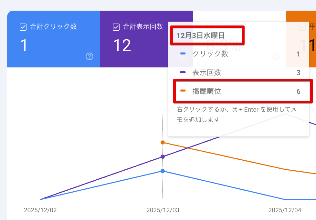Click orange data point on 2025/12/03
The height and width of the screenshot is (220, 316).
point(163,142)
